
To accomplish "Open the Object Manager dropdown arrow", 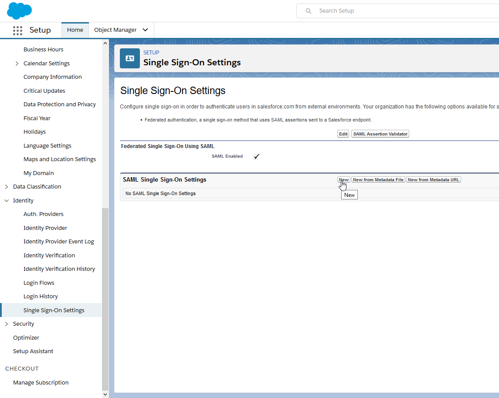I will point(146,30).
